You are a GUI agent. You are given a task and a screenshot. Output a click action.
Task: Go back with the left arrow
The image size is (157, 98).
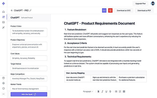click(12, 10)
